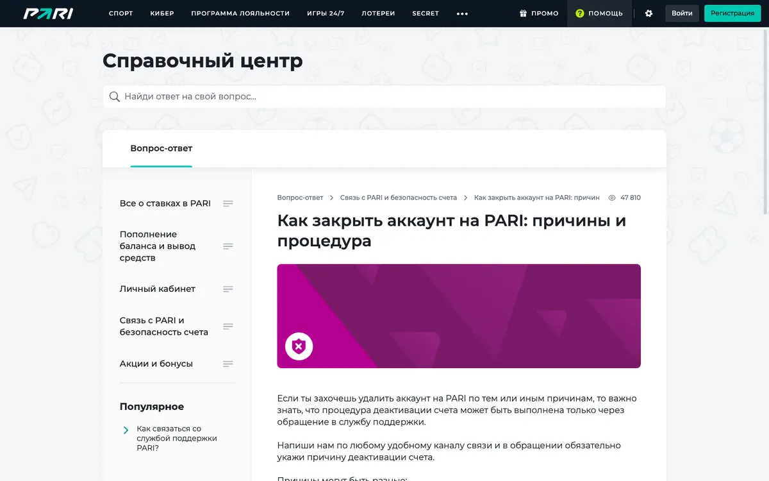The width and height of the screenshot is (769, 481).
Task: Click the shield icon on purple banner
Action: (299, 347)
